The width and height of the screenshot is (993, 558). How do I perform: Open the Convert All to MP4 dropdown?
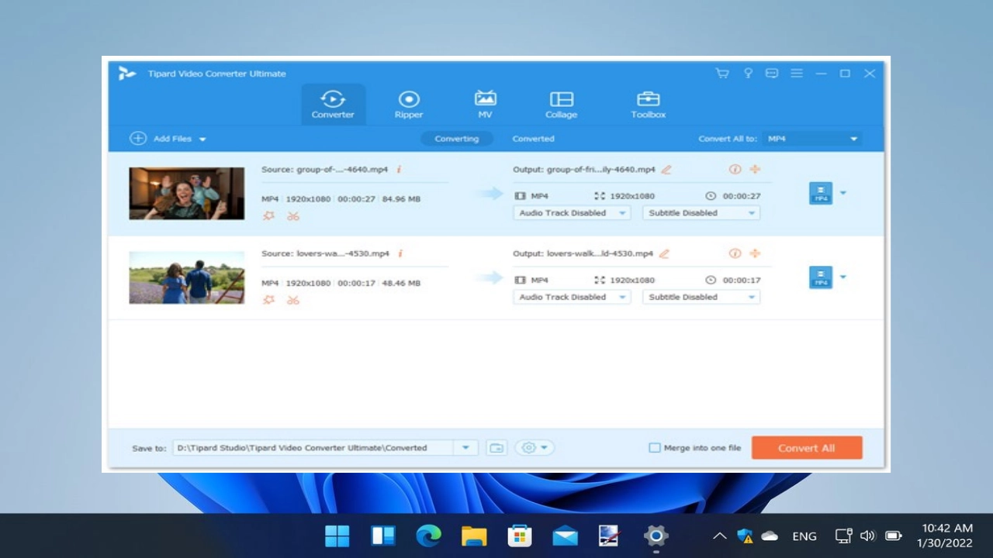(811, 139)
